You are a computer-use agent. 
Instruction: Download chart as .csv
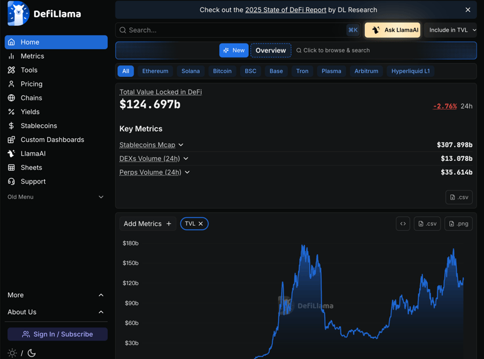pos(427,223)
